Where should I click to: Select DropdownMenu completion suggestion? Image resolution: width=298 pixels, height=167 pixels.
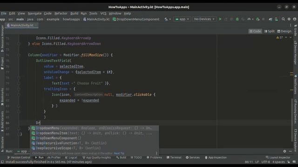tap(95, 128)
